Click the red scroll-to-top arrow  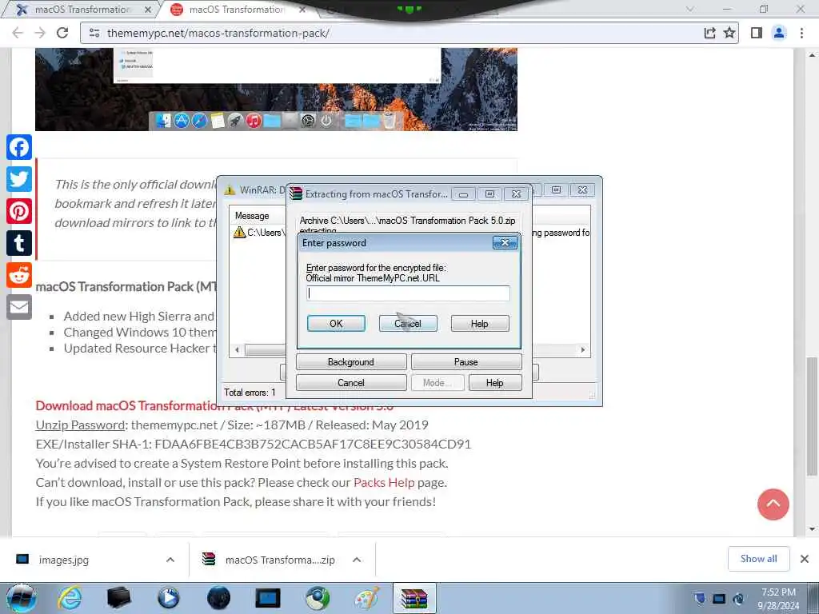click(773, 504)
